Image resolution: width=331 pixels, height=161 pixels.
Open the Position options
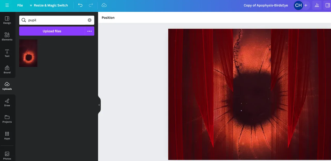click(108, 18)
